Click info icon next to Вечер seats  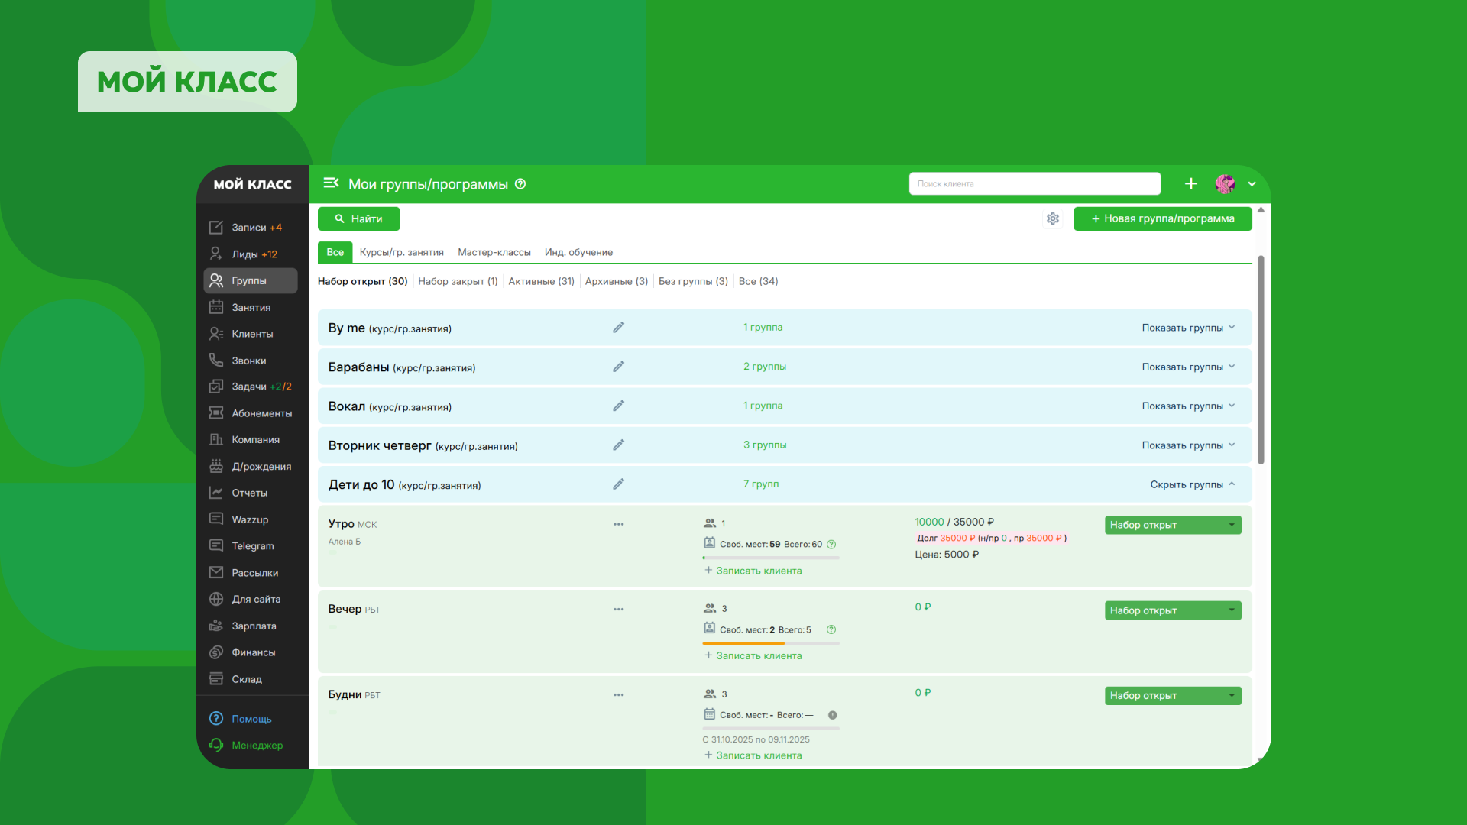tap(831, 629)
